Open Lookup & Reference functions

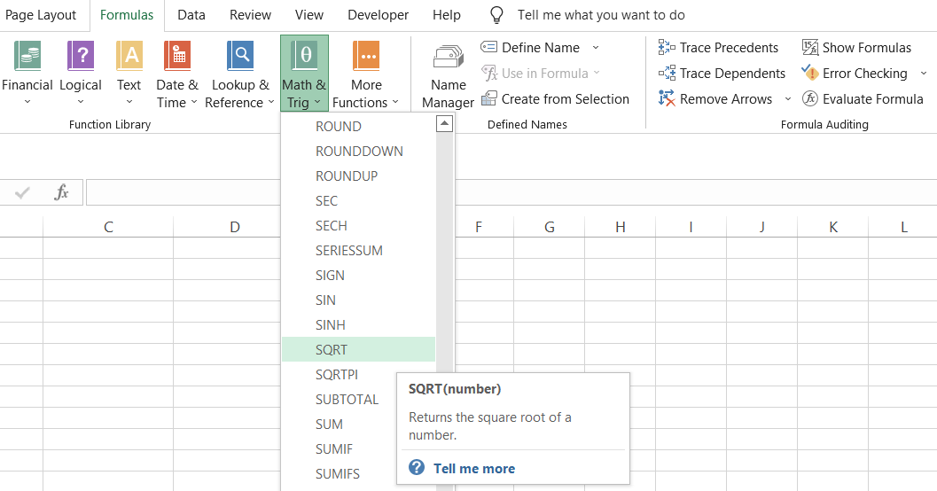[x=239, y=74]
